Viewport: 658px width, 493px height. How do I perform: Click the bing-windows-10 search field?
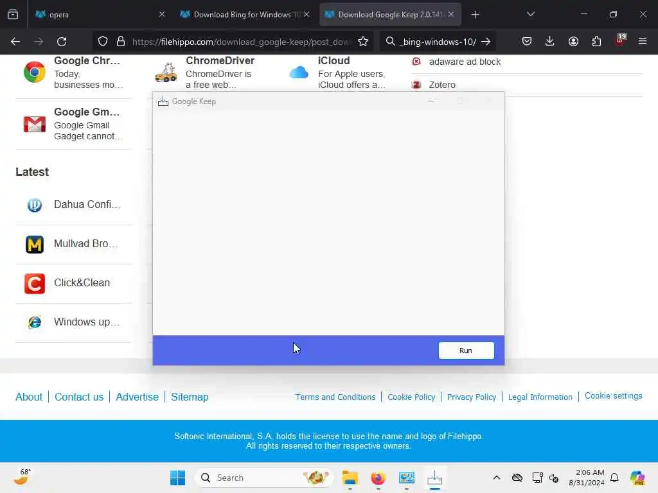437,42
